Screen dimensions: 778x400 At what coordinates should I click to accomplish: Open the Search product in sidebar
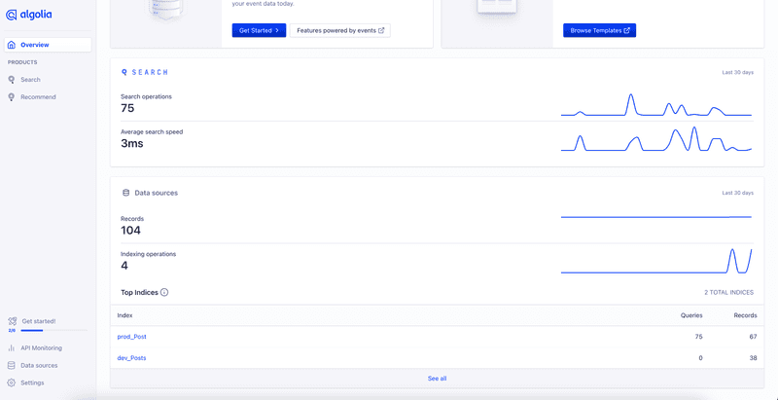(30, 80)
